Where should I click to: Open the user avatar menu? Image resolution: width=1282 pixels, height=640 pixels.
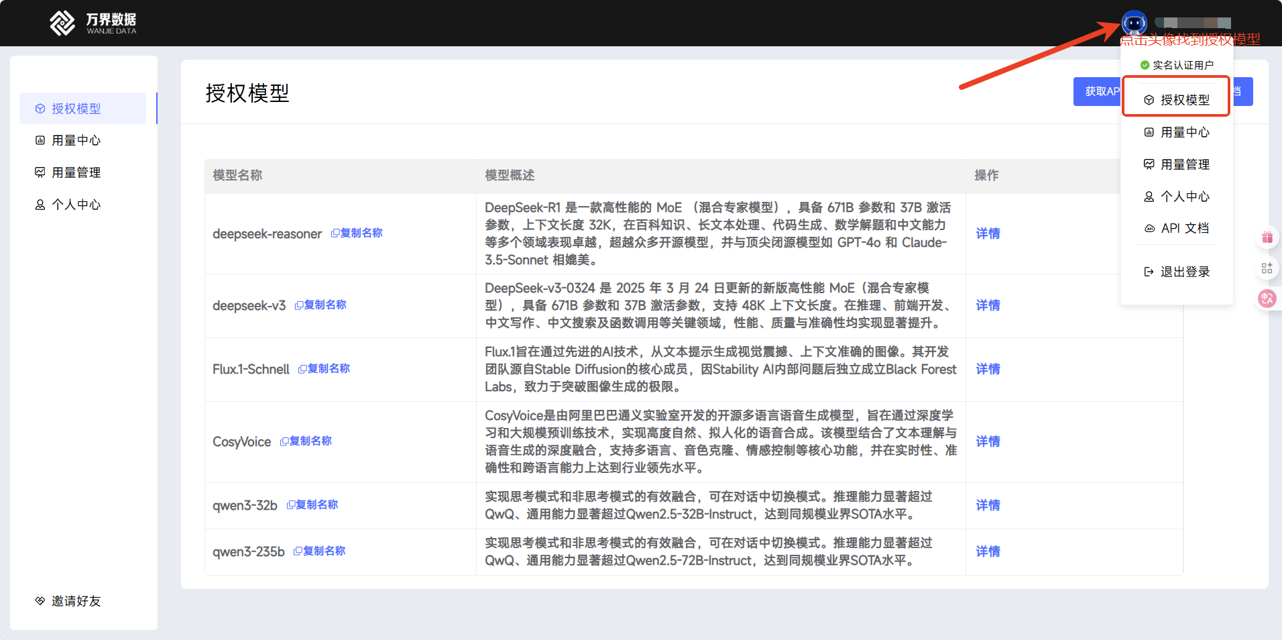(1134, 23)
